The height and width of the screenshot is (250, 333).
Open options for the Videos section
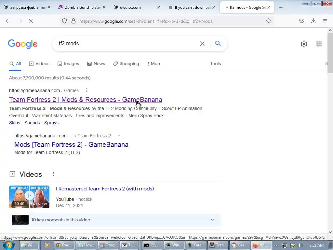53,174
